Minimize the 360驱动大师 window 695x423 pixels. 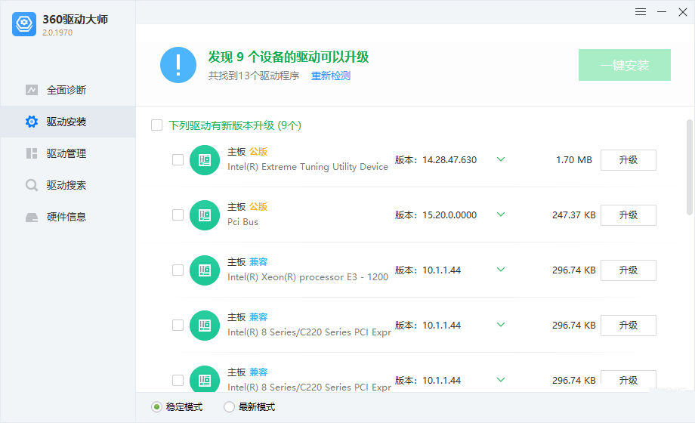[662, 12]
